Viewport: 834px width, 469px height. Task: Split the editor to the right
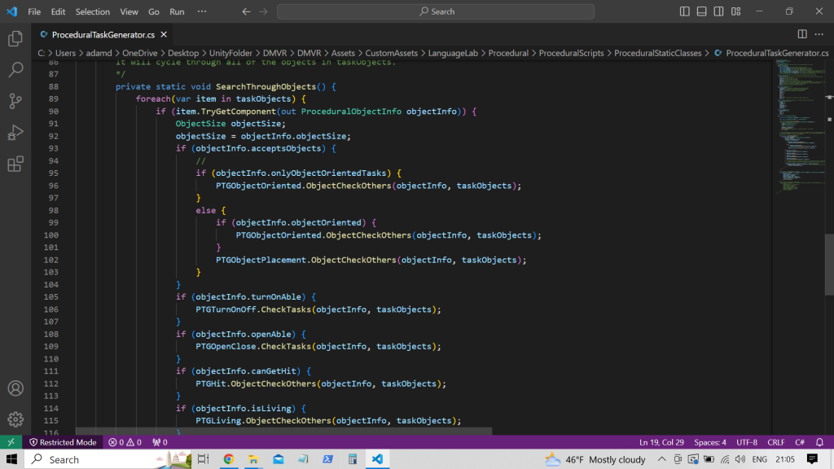(x=802, y=34)
